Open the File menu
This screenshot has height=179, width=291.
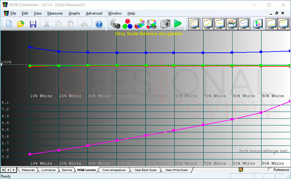click(x=13, y=13)
